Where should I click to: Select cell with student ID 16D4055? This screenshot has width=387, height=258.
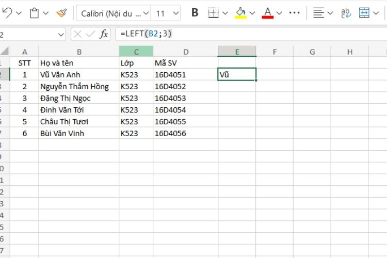(186, 121)
